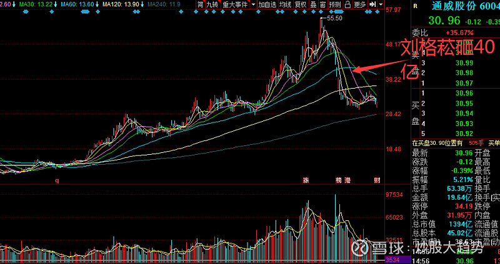Click the 3534 highlighted volume value
The image size is (500, 264).
pyautogui.click(x=392, y=259)
